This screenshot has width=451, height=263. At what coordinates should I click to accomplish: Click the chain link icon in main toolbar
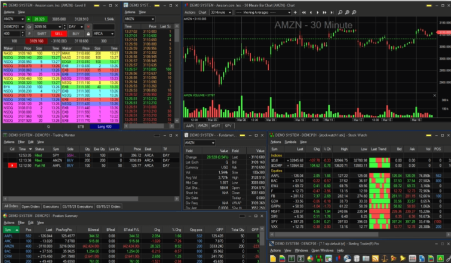(x=448, y=258)
